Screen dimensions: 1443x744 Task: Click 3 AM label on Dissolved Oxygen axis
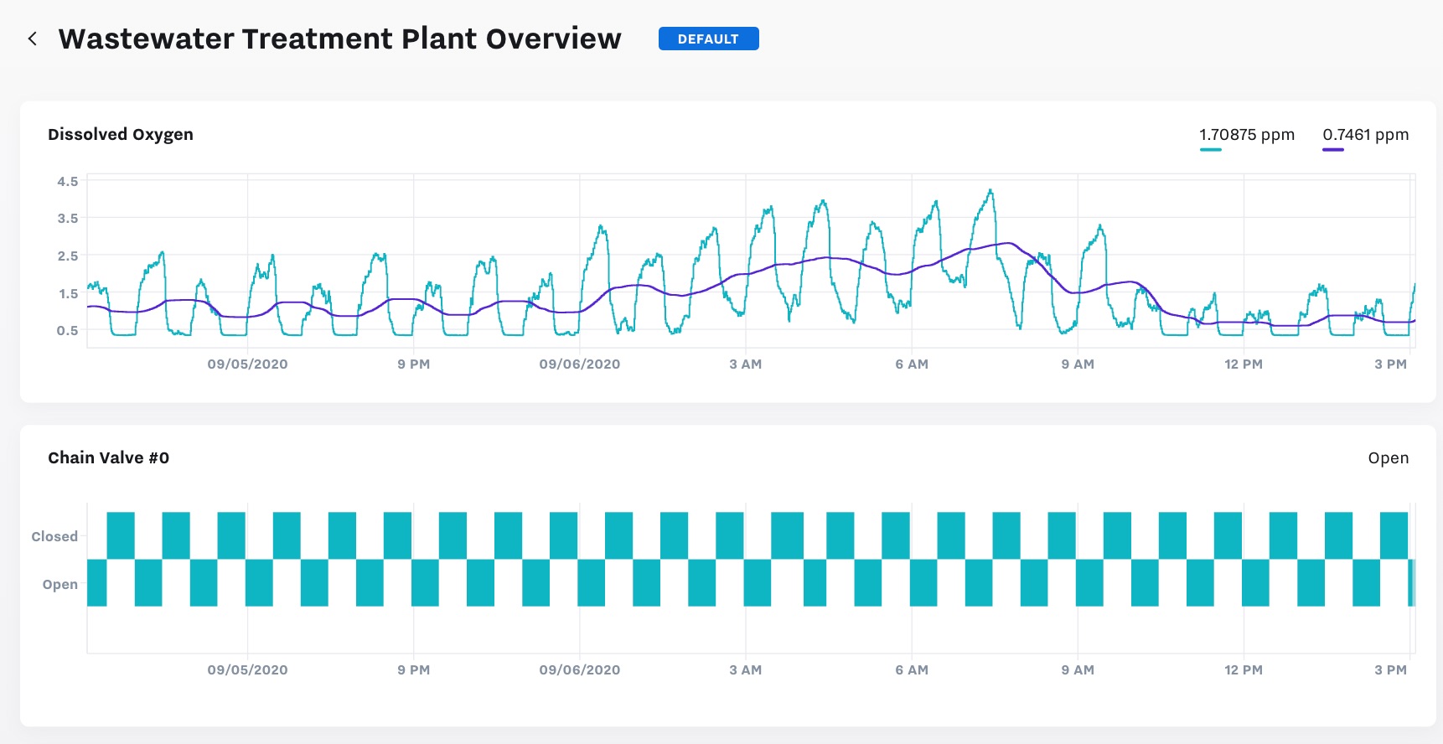point(746,364)
